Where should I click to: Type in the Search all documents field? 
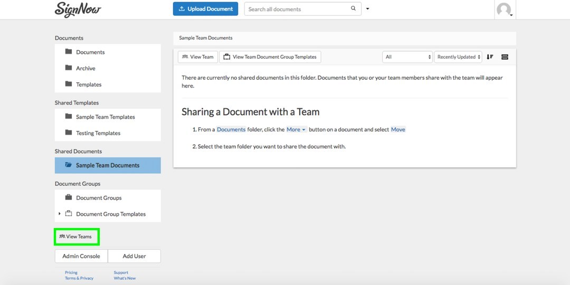tap(296, 9)
